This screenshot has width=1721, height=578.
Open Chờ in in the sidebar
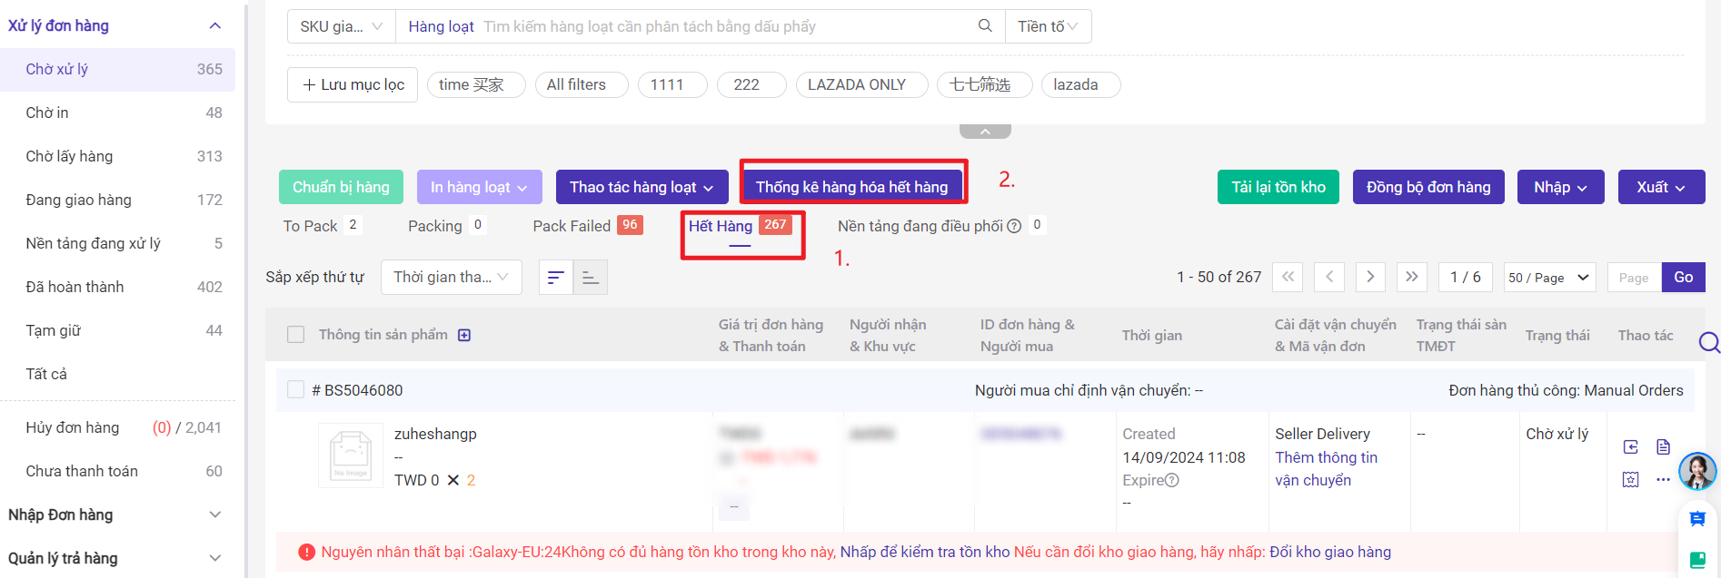point(118,113)
